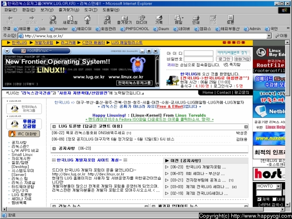Open the 도구(T) menu

coord(91,10)
